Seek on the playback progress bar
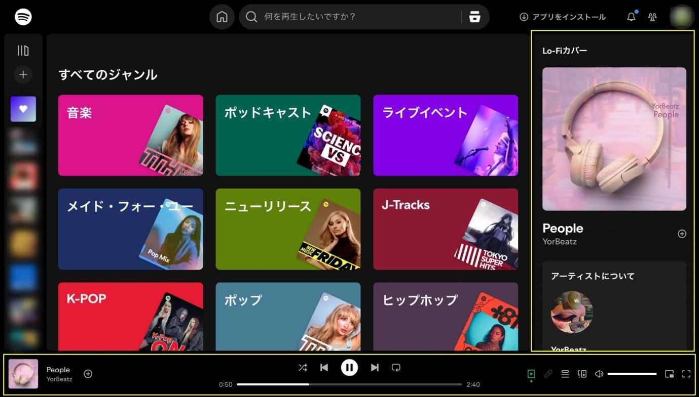This screenshot has width=699, height=397. [x=349, y=384]
